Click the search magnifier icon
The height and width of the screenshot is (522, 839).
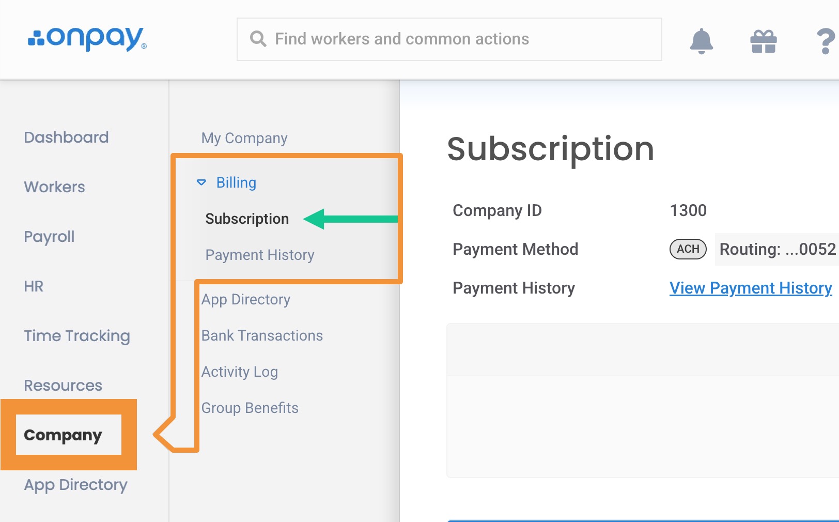click(x=258, y=39)
